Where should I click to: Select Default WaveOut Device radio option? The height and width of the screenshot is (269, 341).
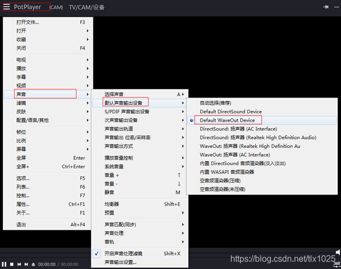pos(262,120)
